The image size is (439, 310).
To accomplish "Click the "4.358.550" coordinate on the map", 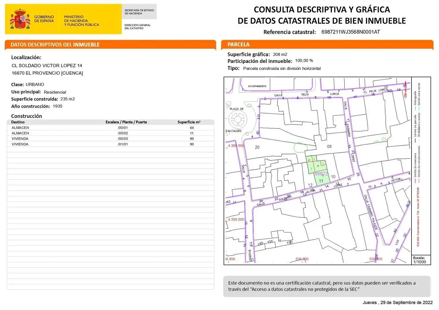I will 236,145.
